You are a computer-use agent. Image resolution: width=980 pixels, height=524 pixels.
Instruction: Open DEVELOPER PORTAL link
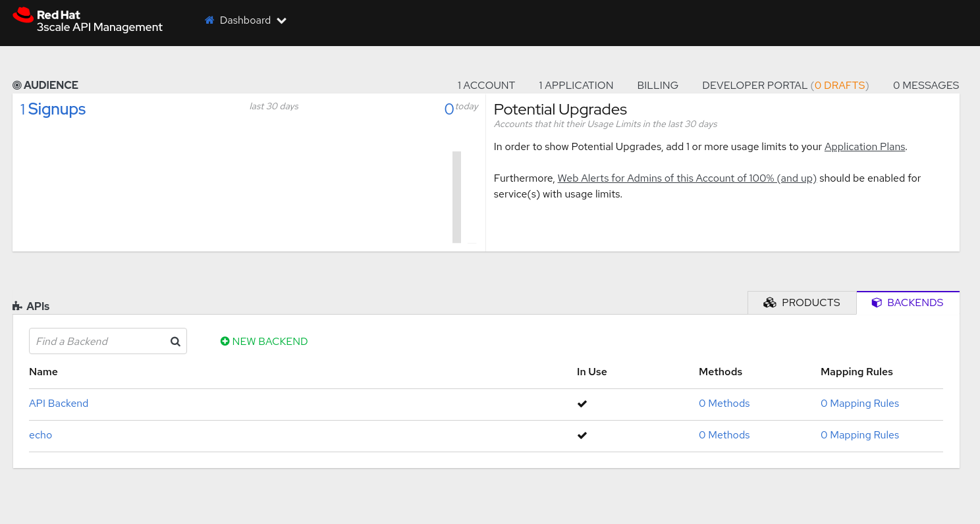(x=755, y=86)
